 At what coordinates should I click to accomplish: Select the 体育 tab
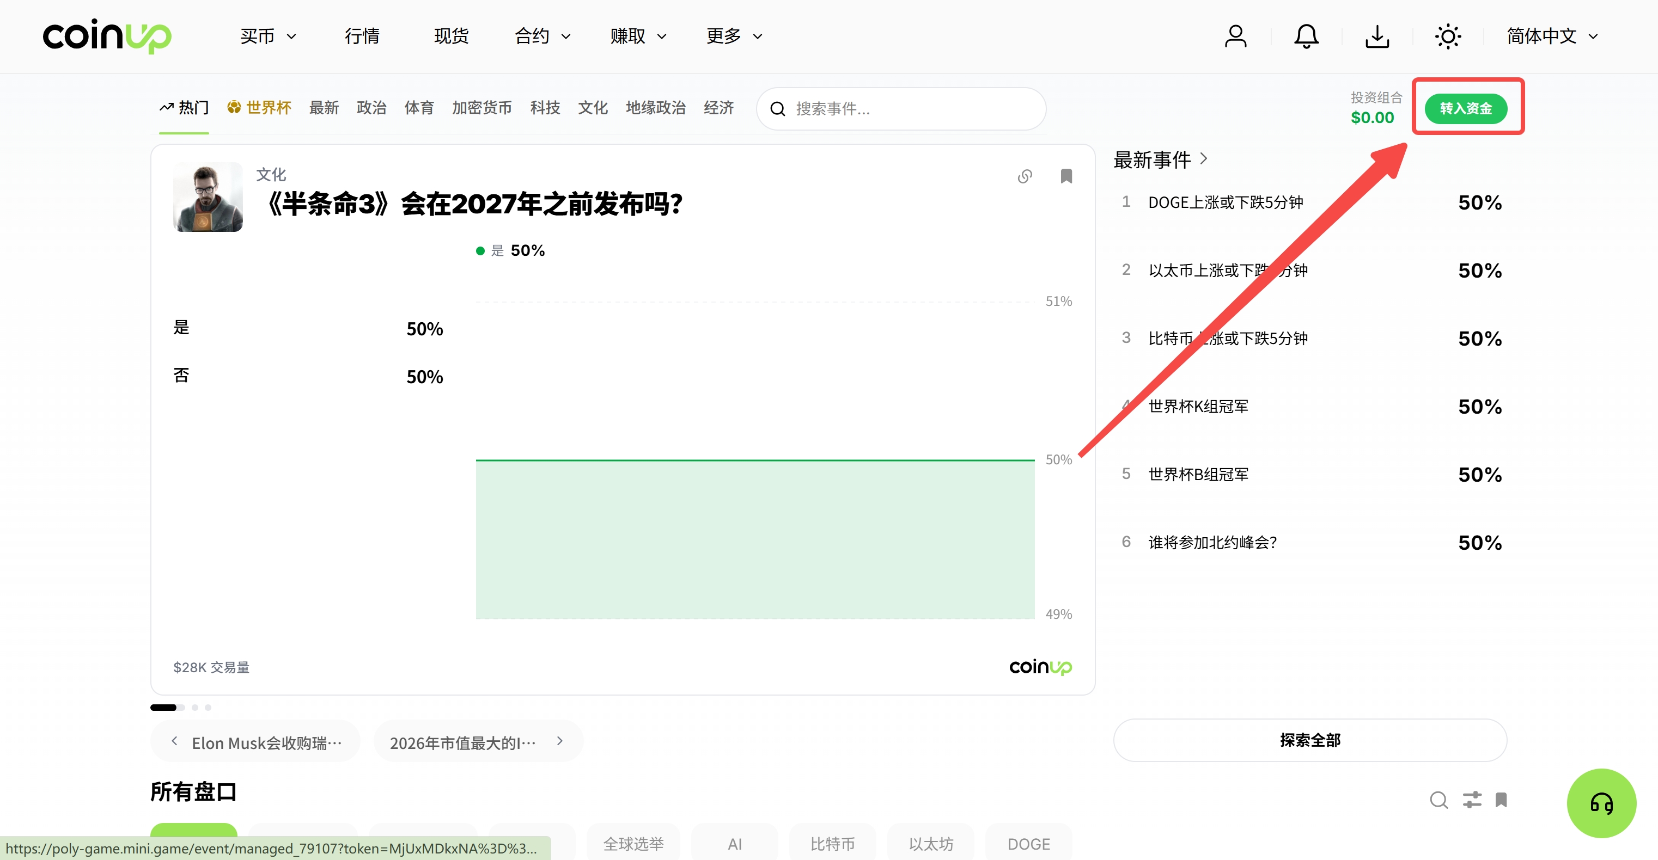coord(419,107)
